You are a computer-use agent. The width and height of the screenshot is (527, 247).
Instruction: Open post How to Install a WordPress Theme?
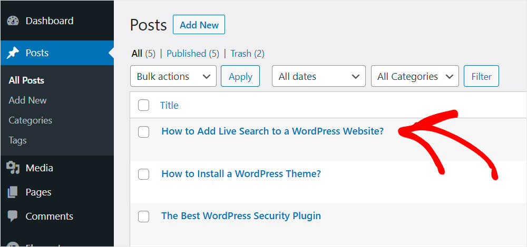click(x=241, y=173)
